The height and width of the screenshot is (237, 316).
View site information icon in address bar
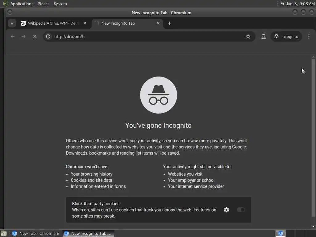48,36
